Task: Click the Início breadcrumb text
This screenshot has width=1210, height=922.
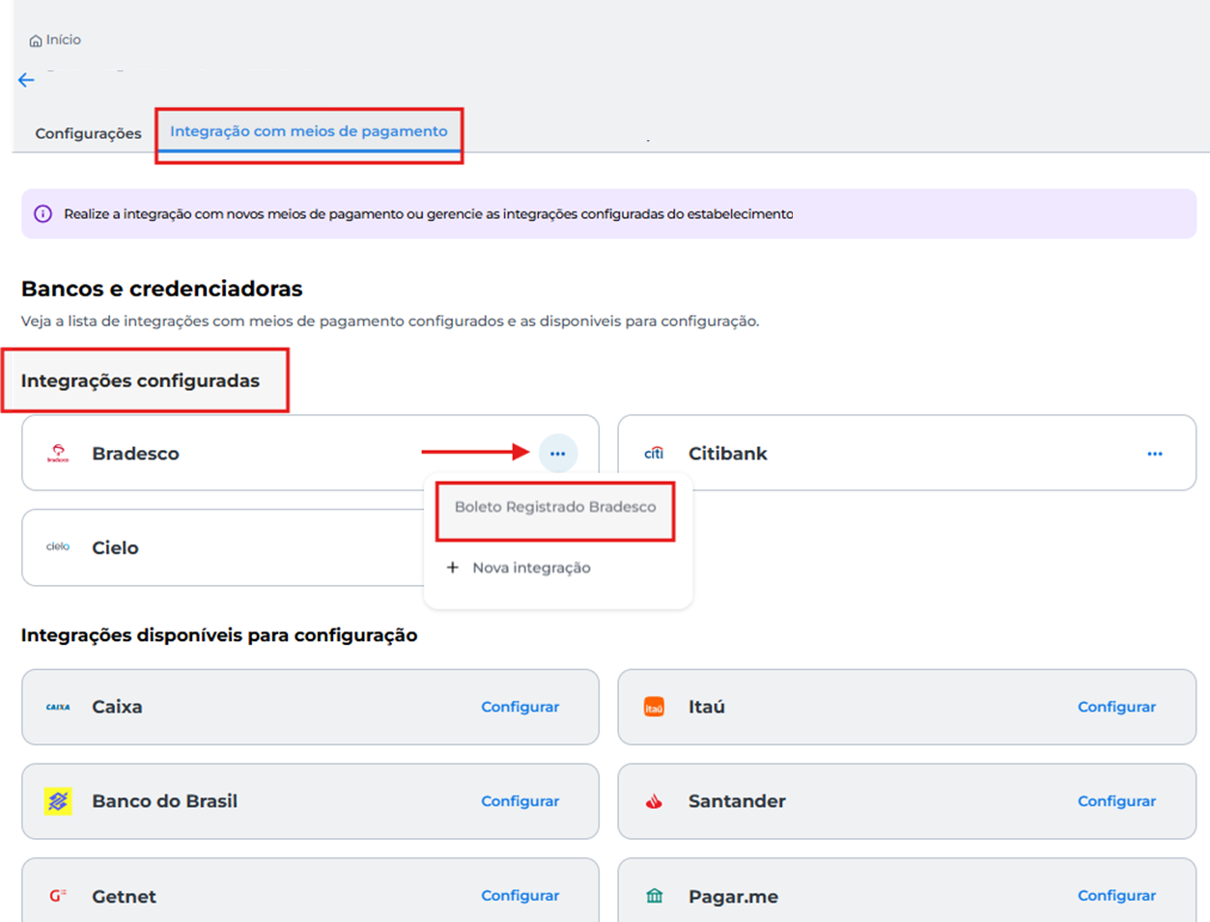Action: pyautogui.click(x=63, y=40)
